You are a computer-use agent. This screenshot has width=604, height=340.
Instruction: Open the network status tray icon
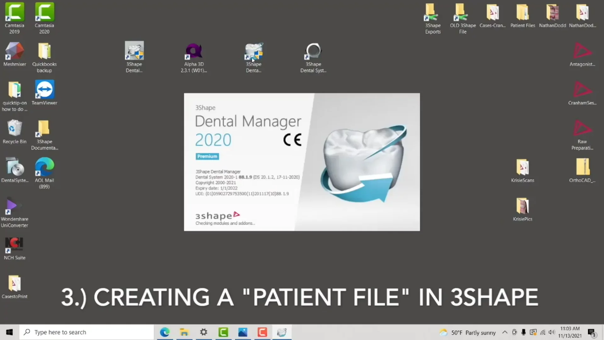pyautogui.click(x=543, y=332)
